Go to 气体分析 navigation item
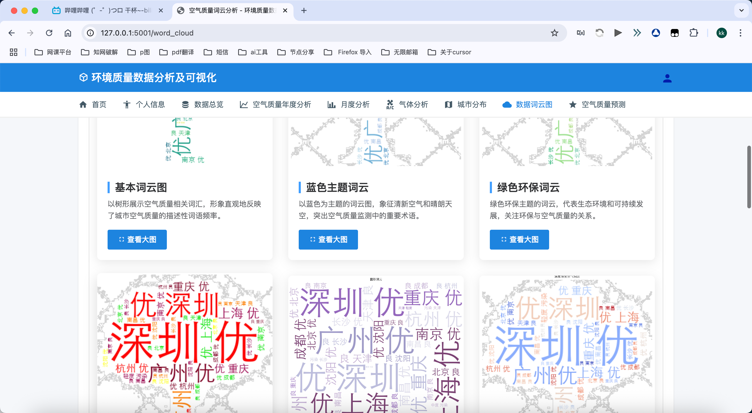This screenshot has width=752, height=413. point(407,104)
